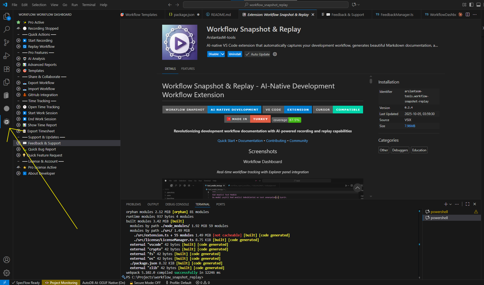Click the scroll-to-top round button

click(x=357, y=188)
